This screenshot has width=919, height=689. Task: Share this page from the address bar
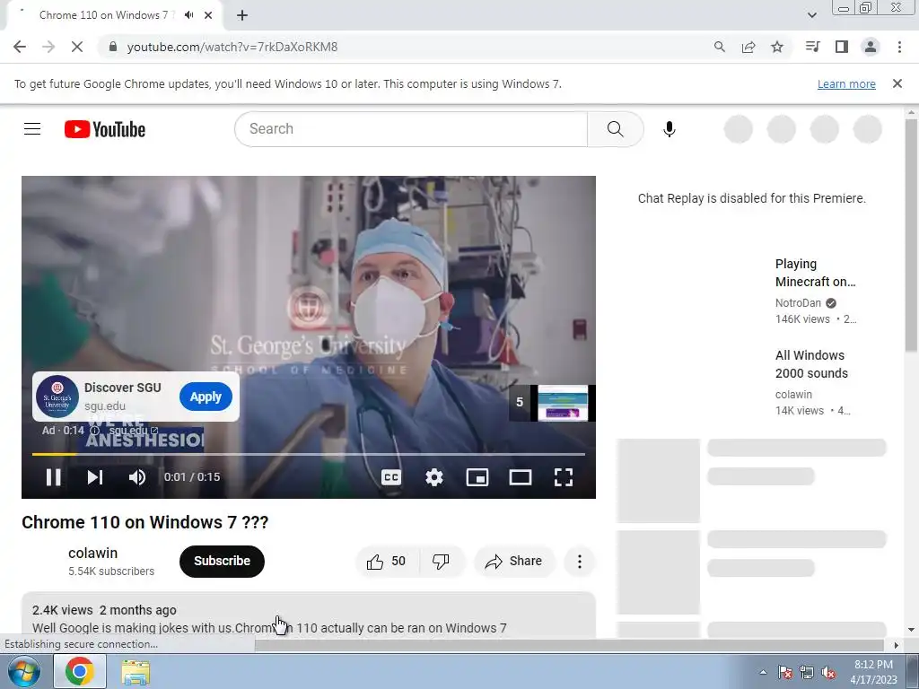[x=748, y=47]
